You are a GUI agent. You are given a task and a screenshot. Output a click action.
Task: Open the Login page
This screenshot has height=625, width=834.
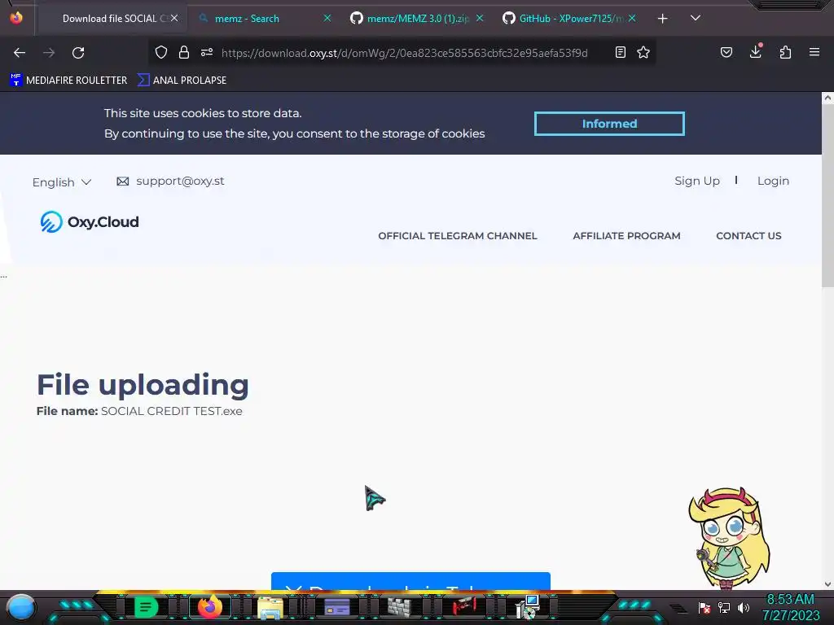[x=773, y=181]
